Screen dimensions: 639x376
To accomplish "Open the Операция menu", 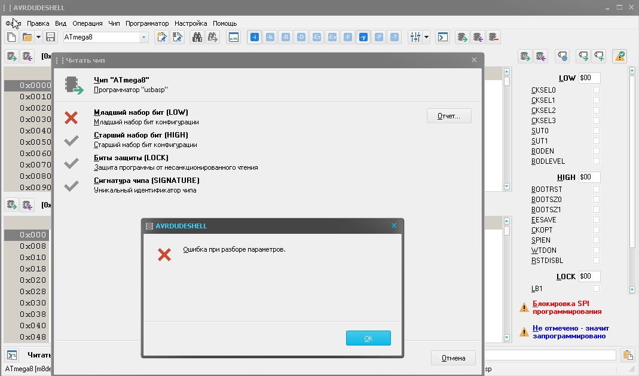I will (87, 24).
